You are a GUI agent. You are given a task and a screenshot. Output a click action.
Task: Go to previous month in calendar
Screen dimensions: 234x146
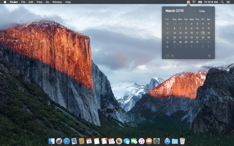(195, 11)
